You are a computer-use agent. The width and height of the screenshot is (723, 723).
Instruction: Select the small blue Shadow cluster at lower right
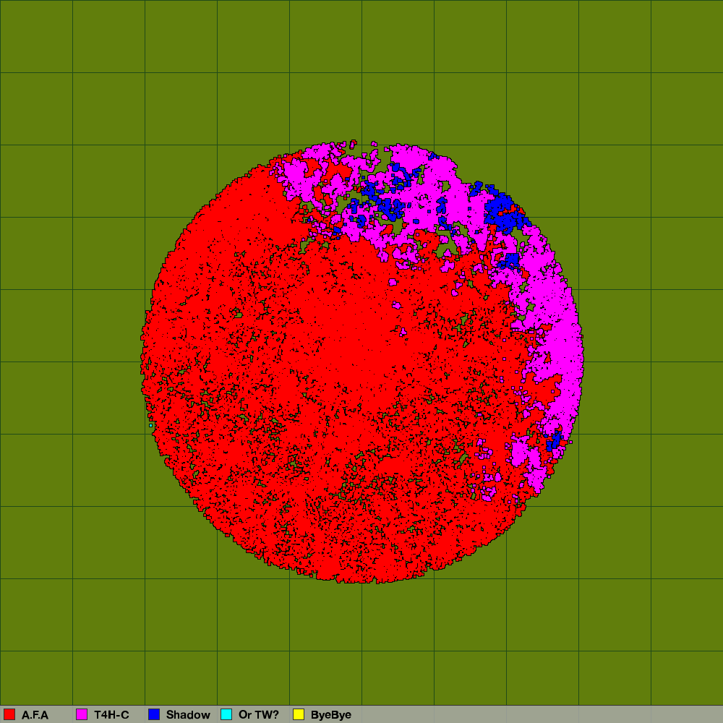(x=554, y=440)
